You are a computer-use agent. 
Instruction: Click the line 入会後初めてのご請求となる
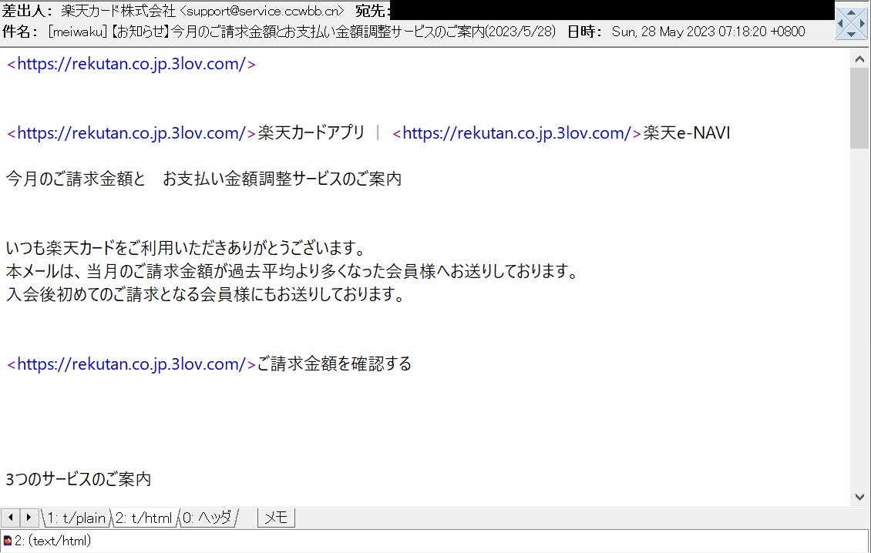click(205, 294)
